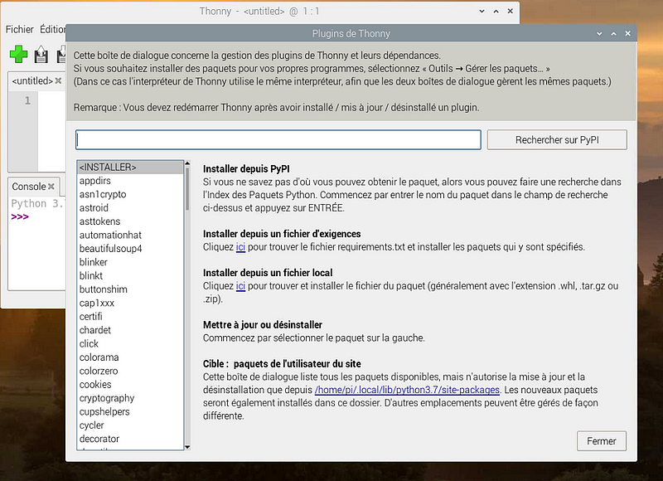The width and height of the screenshot is (663, 481).
Task: Select decorator in the package list
Action: (x=130, y=439)
